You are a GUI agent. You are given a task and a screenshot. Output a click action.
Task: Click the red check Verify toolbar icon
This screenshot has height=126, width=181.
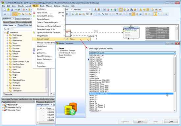108,10
